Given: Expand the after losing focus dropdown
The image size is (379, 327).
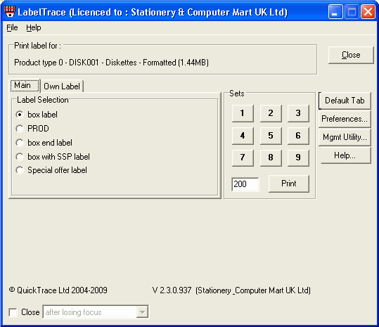Looking at the screenshot, I should [x=142, y=312].
